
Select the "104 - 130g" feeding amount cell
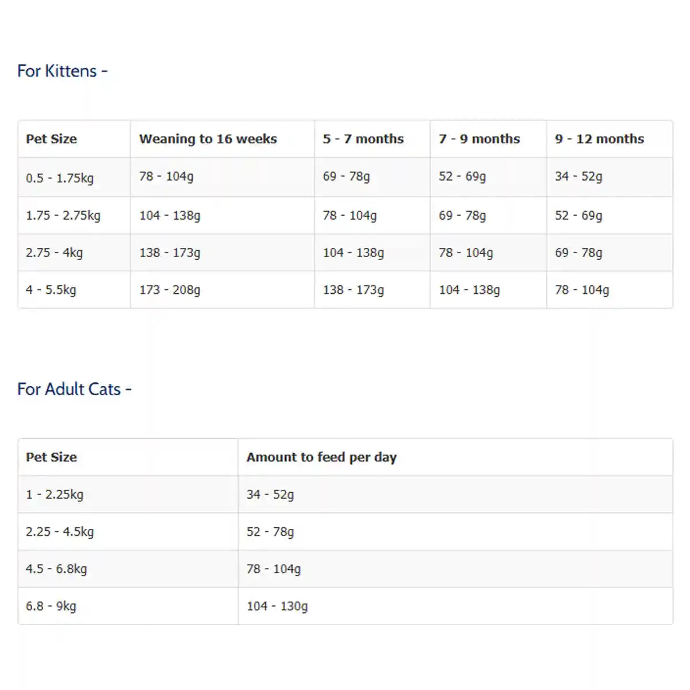pos(277,606)
